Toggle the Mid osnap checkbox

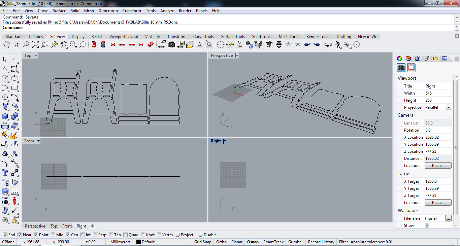[x=54, y=235]
